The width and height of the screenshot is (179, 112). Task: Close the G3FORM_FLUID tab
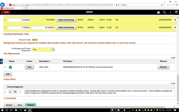pos(23,8)
